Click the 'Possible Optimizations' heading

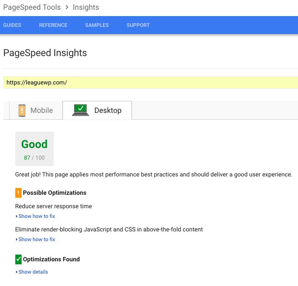click(54, 193)
